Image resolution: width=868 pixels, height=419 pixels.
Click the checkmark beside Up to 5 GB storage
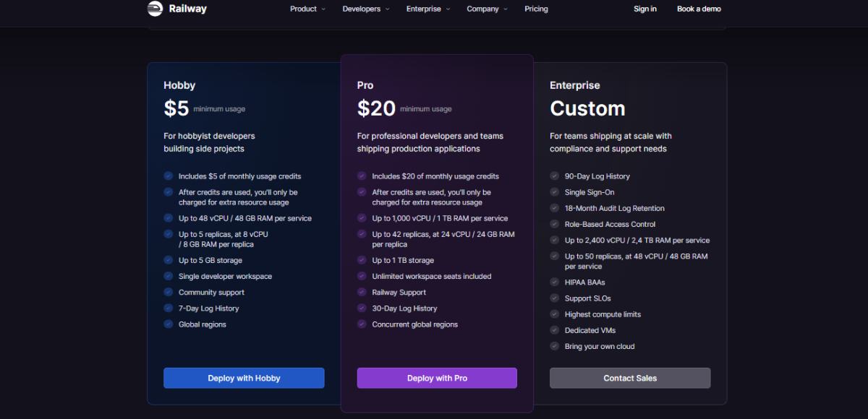tap(169, 260)
